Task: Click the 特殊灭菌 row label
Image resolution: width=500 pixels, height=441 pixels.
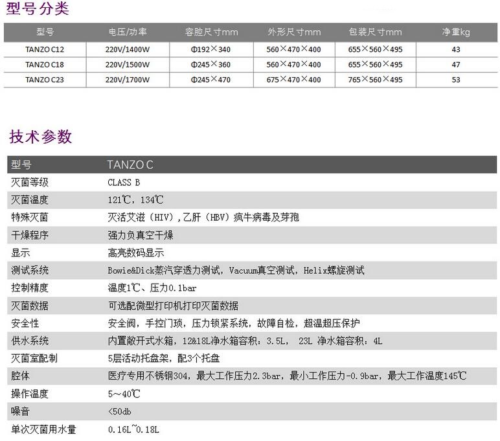Action: coord(30,218)
